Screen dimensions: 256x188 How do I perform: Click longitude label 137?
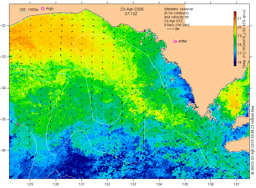(236, 184)
